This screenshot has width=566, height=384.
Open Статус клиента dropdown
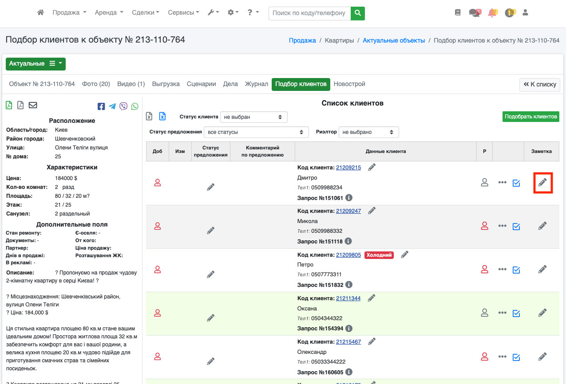tap(253, 117)
